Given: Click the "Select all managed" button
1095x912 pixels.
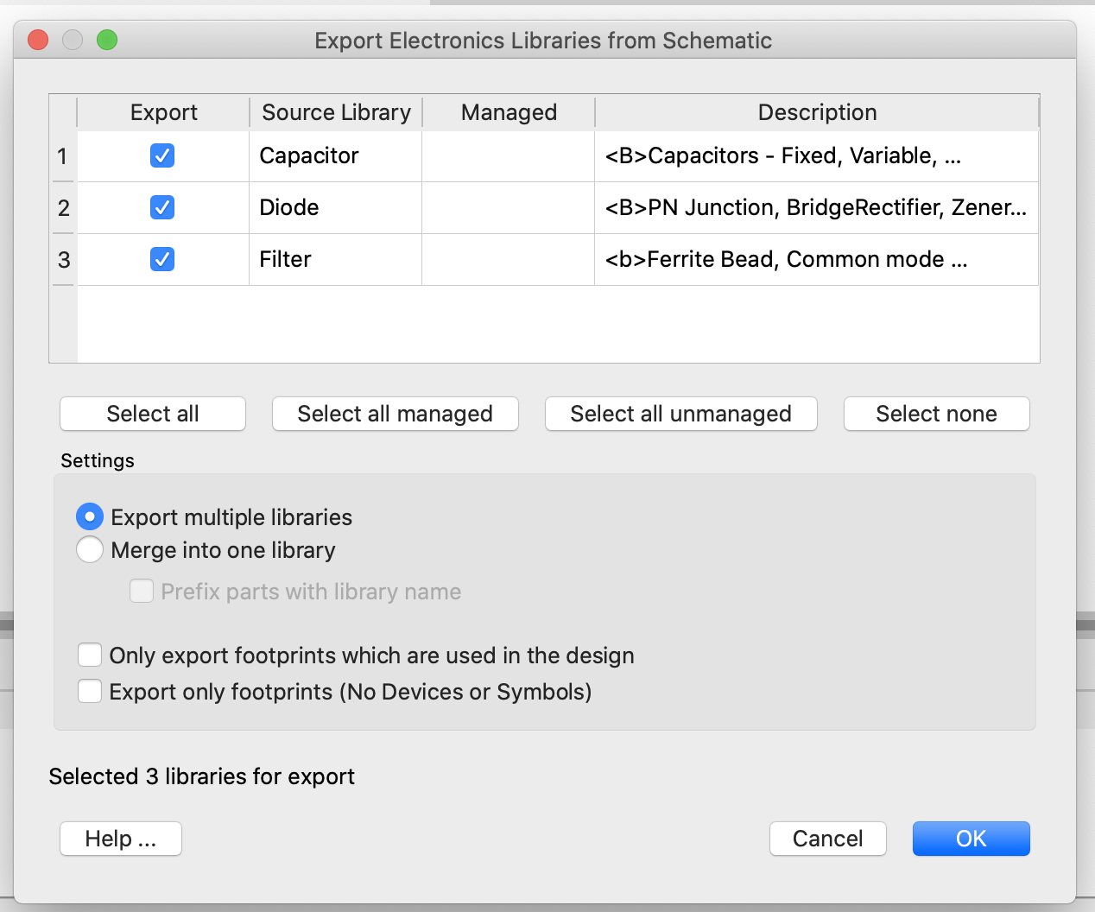Looking at the screenshot, I should tap(395, 414).
